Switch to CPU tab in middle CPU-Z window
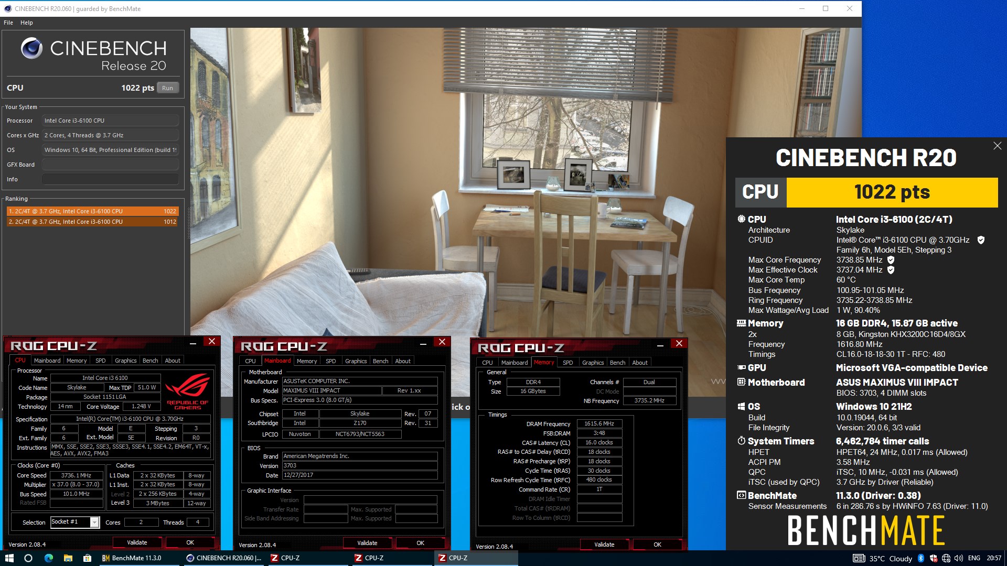Image resolution: width=1007 pixels, height=566 pixels. (x=250, y=361)
